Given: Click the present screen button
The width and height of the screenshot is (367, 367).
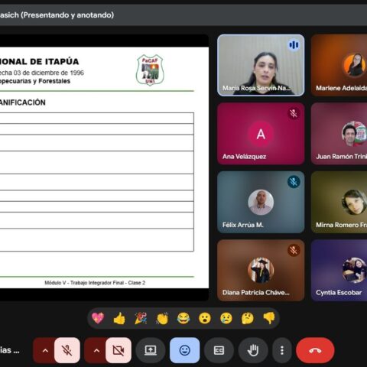Looking at the screenshot, I should [151, 350].
